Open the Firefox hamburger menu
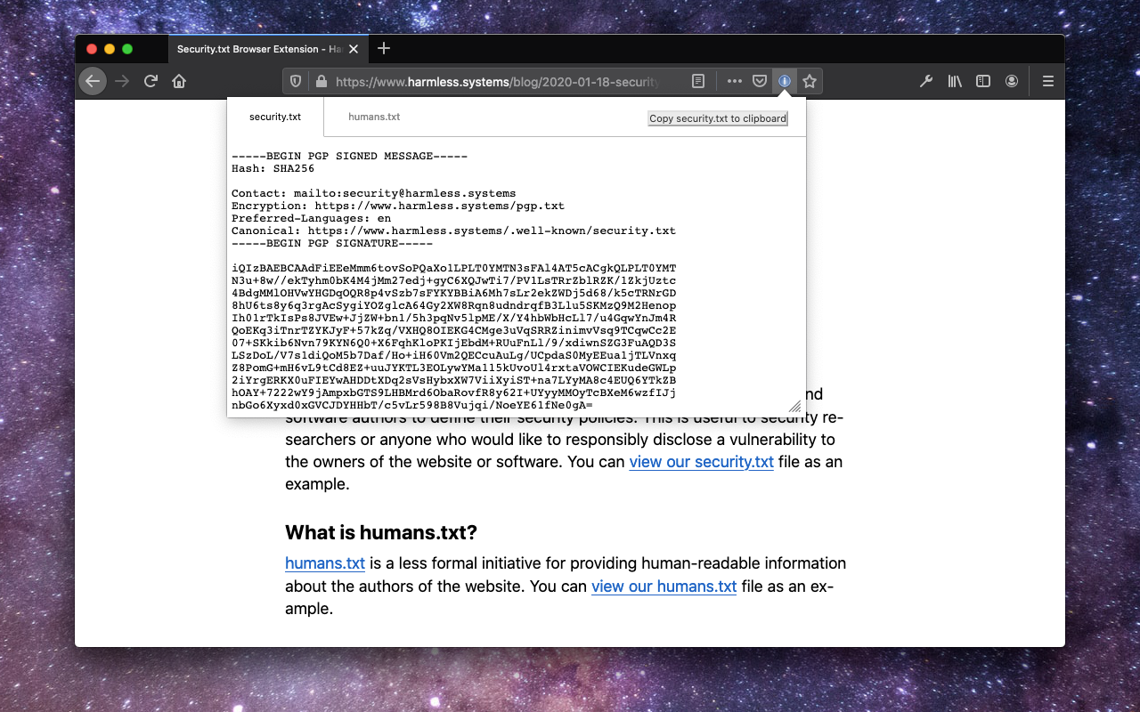 tap(1048, 81)
